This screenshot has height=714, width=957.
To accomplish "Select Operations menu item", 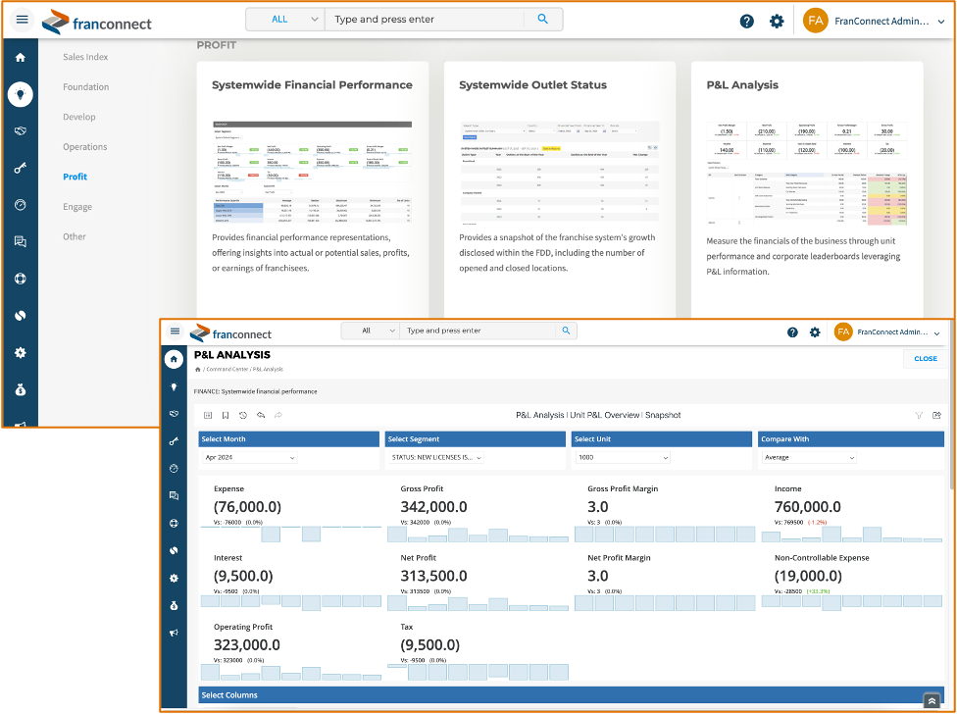I will (x=85, y=146).
